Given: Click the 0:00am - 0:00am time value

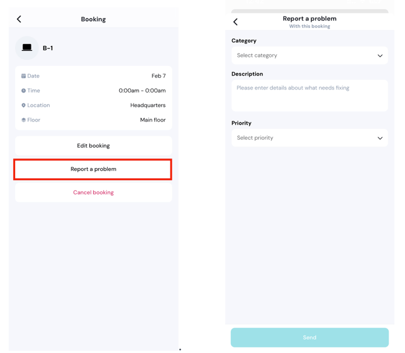Looking at the screenshot, I should (x=142, y=91).
